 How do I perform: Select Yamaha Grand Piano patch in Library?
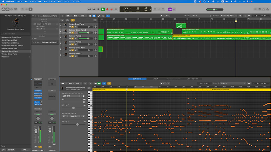(9, 54)
